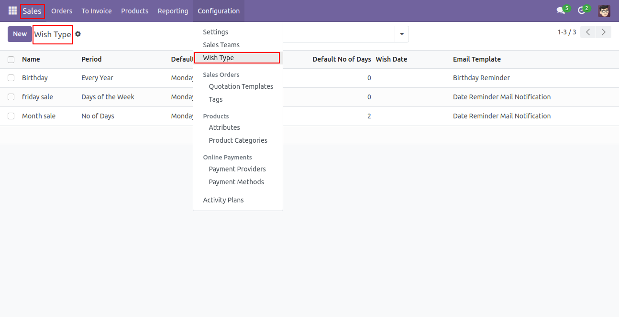Viewport: 619px width, 317px height.
Task: Open the Birthday Reminder email template record
Action: click(481, 78)
